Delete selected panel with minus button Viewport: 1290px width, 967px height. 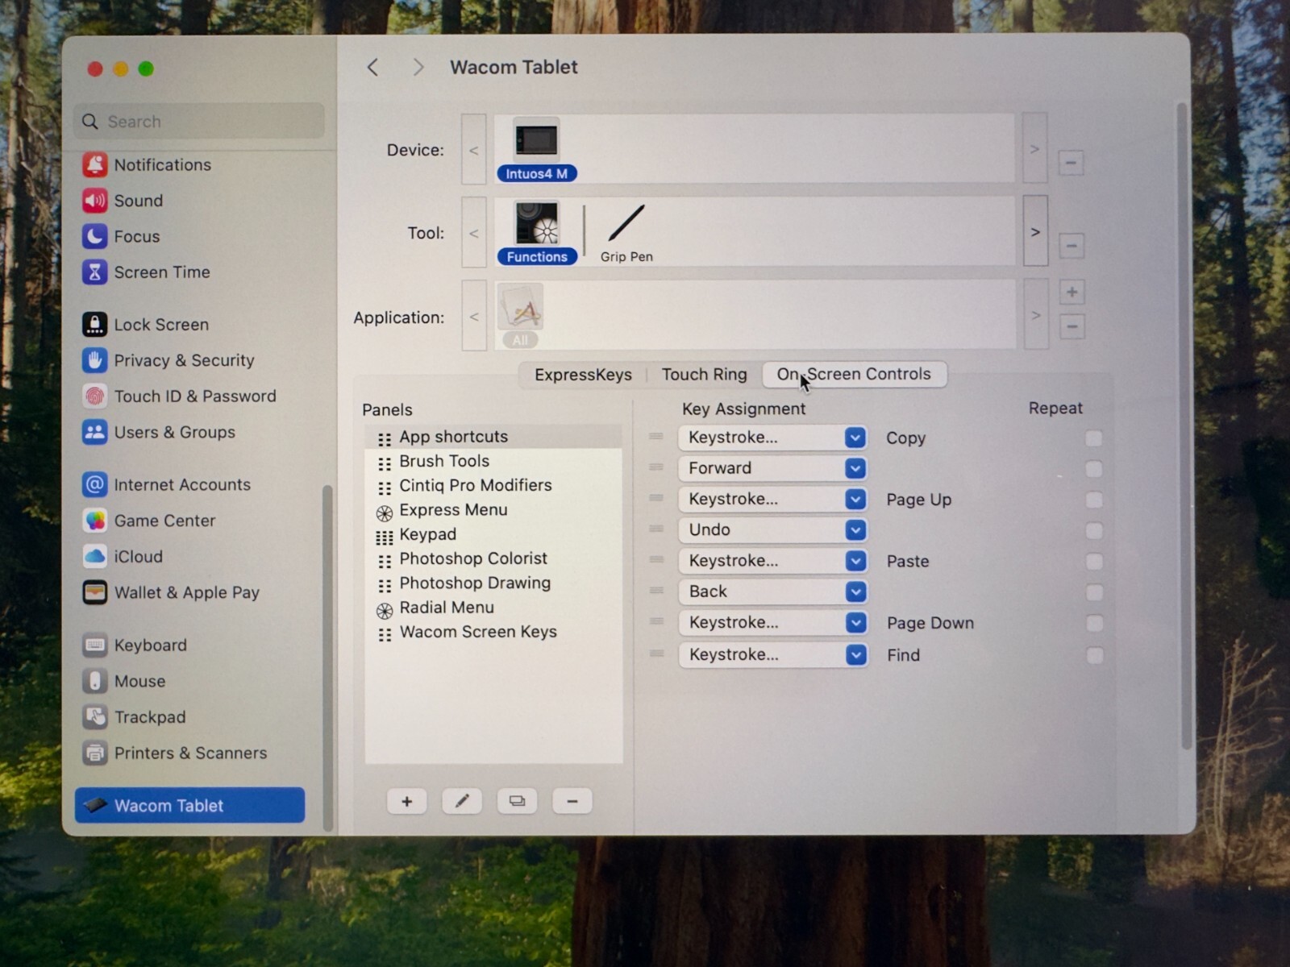pos(572,802)
